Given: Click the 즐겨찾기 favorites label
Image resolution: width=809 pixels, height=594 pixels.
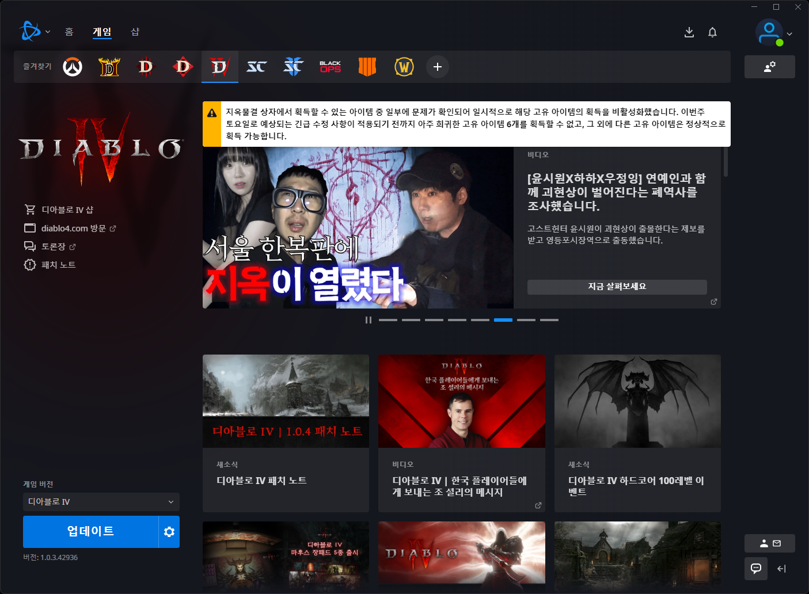Looking at the screenshot, I should pos(37,67).
